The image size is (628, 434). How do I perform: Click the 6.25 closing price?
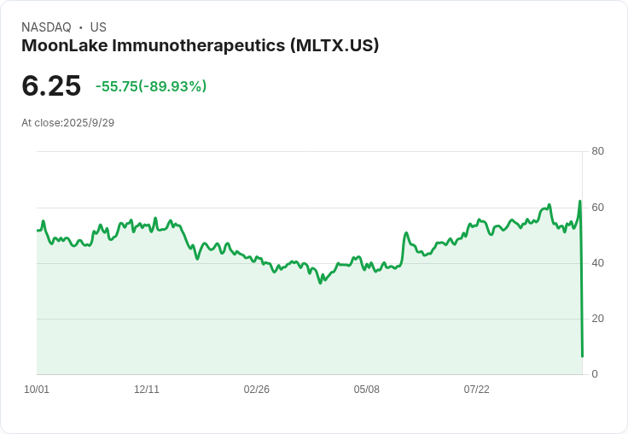(x=51, y=85)
